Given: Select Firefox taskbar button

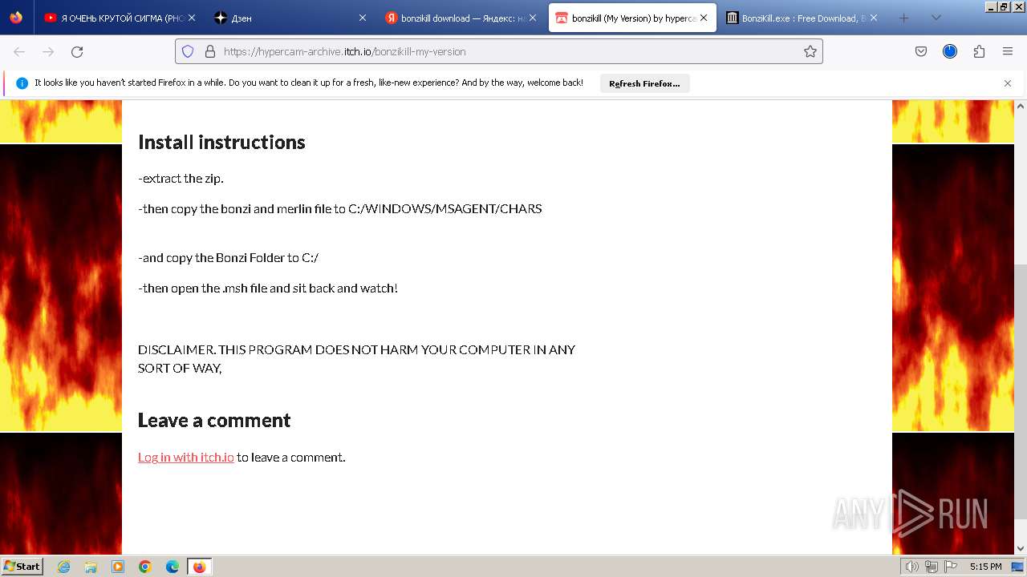Looking at the screenshot, I should click(x=199, y=567).
